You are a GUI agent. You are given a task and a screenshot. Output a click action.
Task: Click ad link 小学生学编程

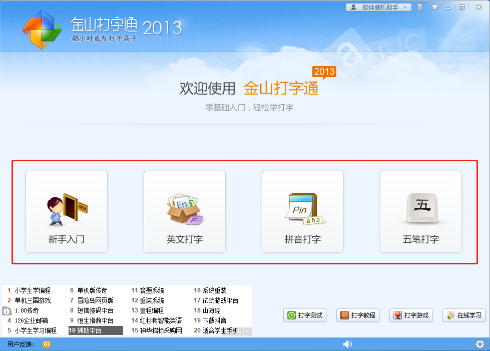click(33, 290)
